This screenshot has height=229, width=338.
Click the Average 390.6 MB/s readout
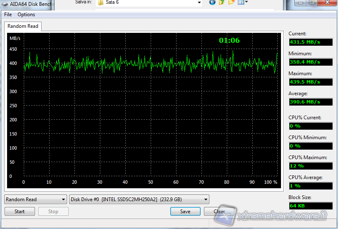click(x=311, y=102)
